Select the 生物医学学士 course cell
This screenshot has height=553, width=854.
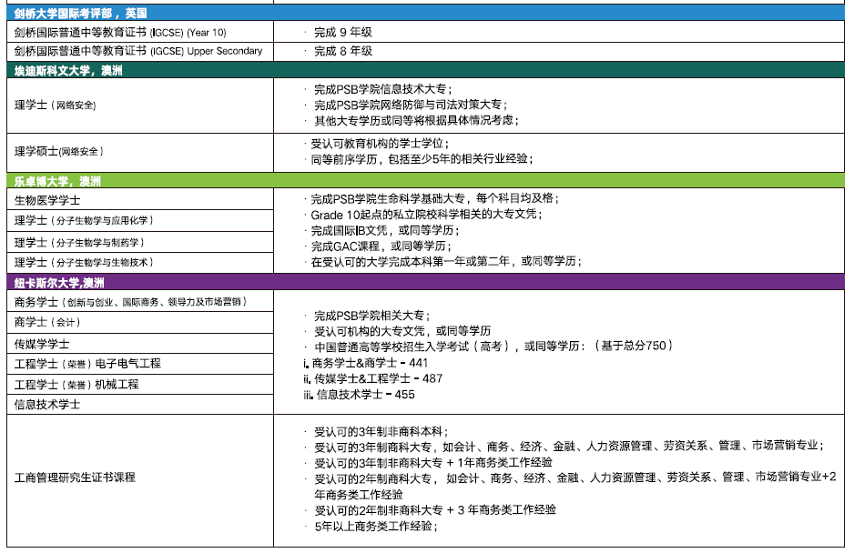140,200
